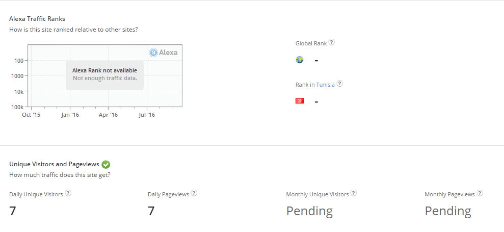This screenshot has height=232, width=504.
Task: Click the Oct '15 label on chart axis
Action: coord(31,115)
